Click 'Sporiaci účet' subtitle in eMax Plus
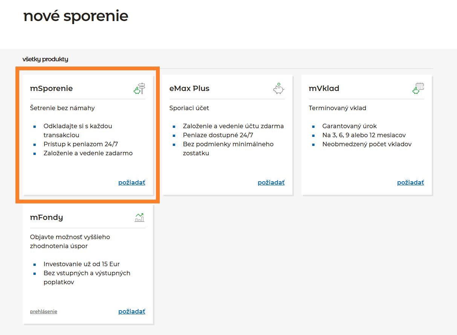 pyautogui.click(x=189, y=108)
